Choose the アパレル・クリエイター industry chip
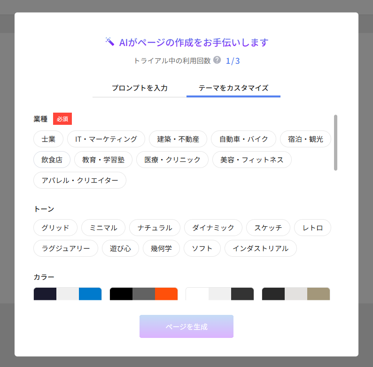The image size is (373, 367). (x=80, y=180)
